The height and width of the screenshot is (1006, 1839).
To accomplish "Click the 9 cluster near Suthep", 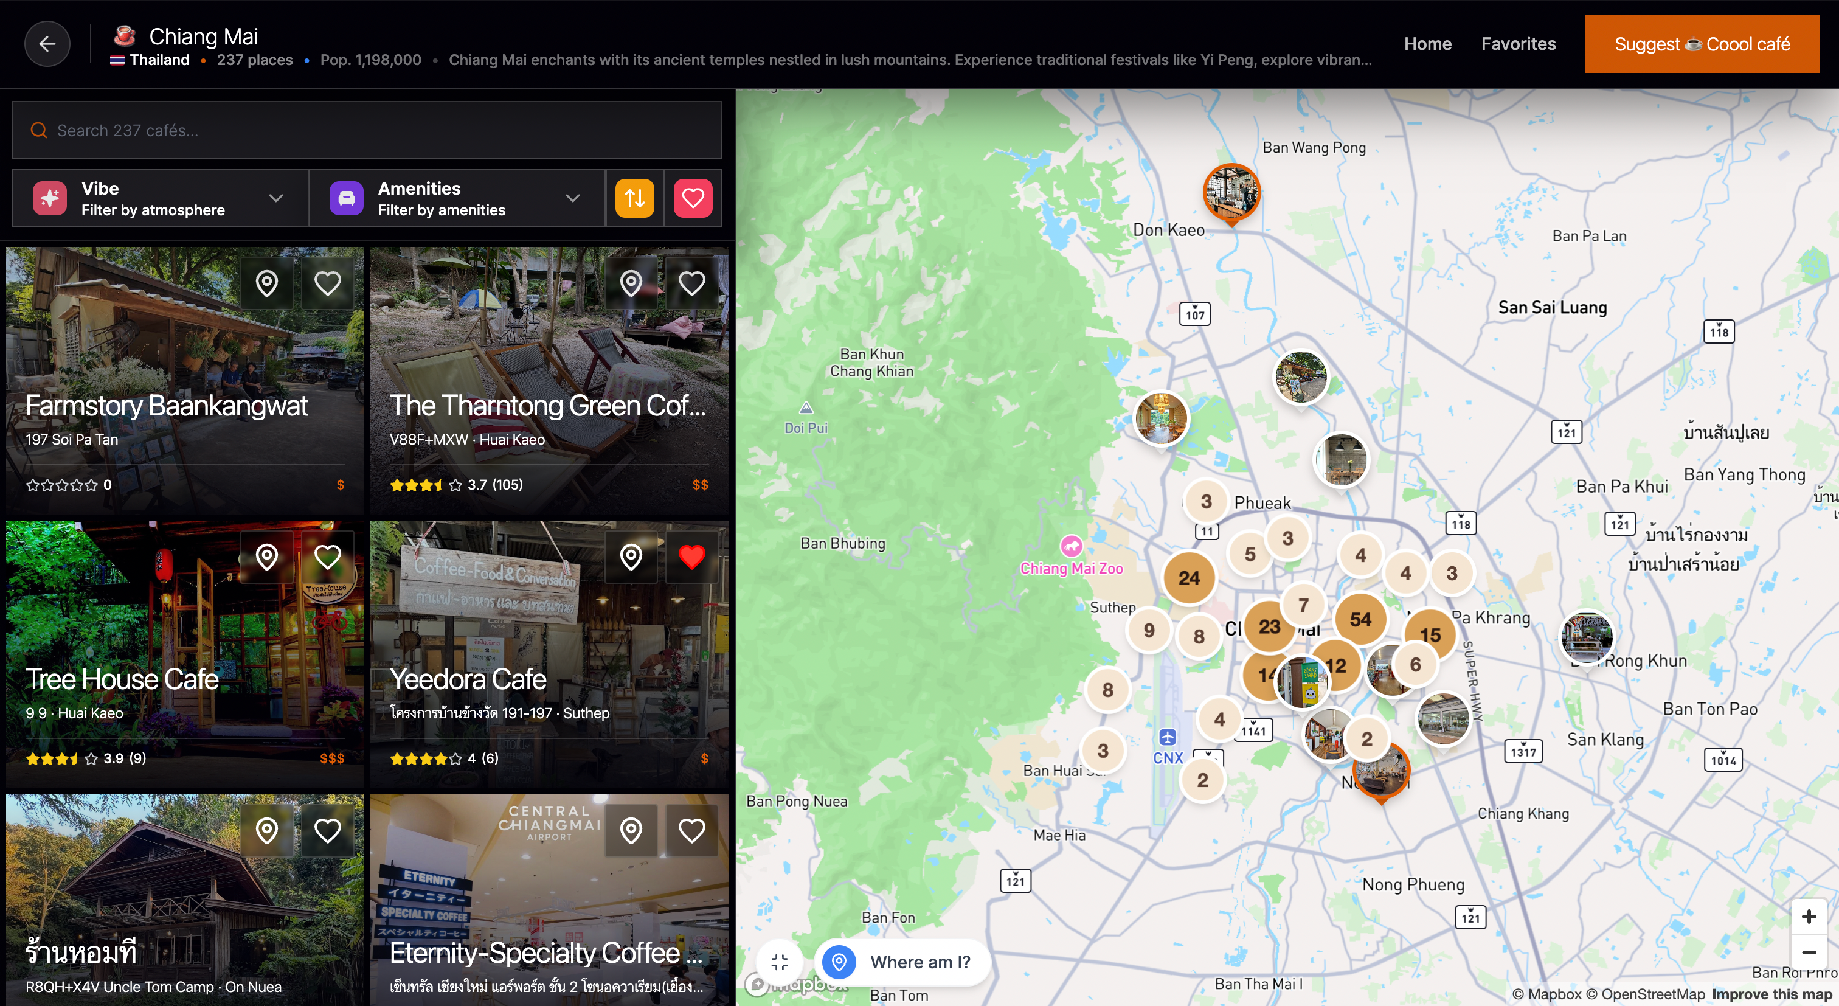I will pyautogui.click(x=1149, y=630).
